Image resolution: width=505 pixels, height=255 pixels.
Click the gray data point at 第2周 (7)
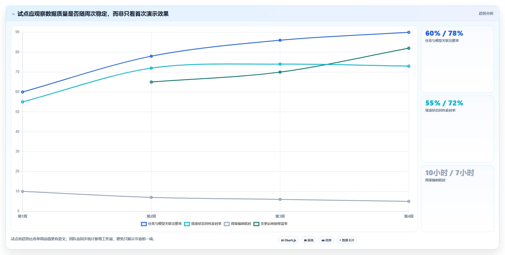tap(151, 198)
